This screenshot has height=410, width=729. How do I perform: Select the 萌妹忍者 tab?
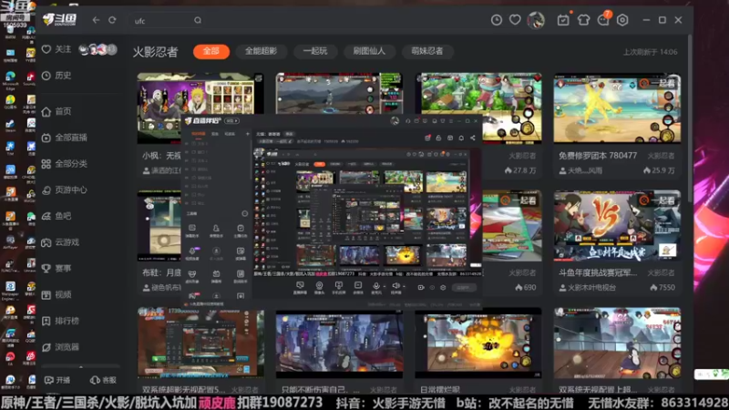pos(427,51)
